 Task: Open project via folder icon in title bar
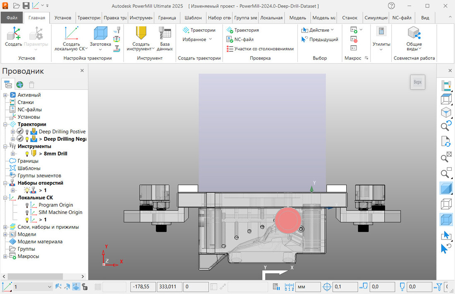tap(17, 5)
